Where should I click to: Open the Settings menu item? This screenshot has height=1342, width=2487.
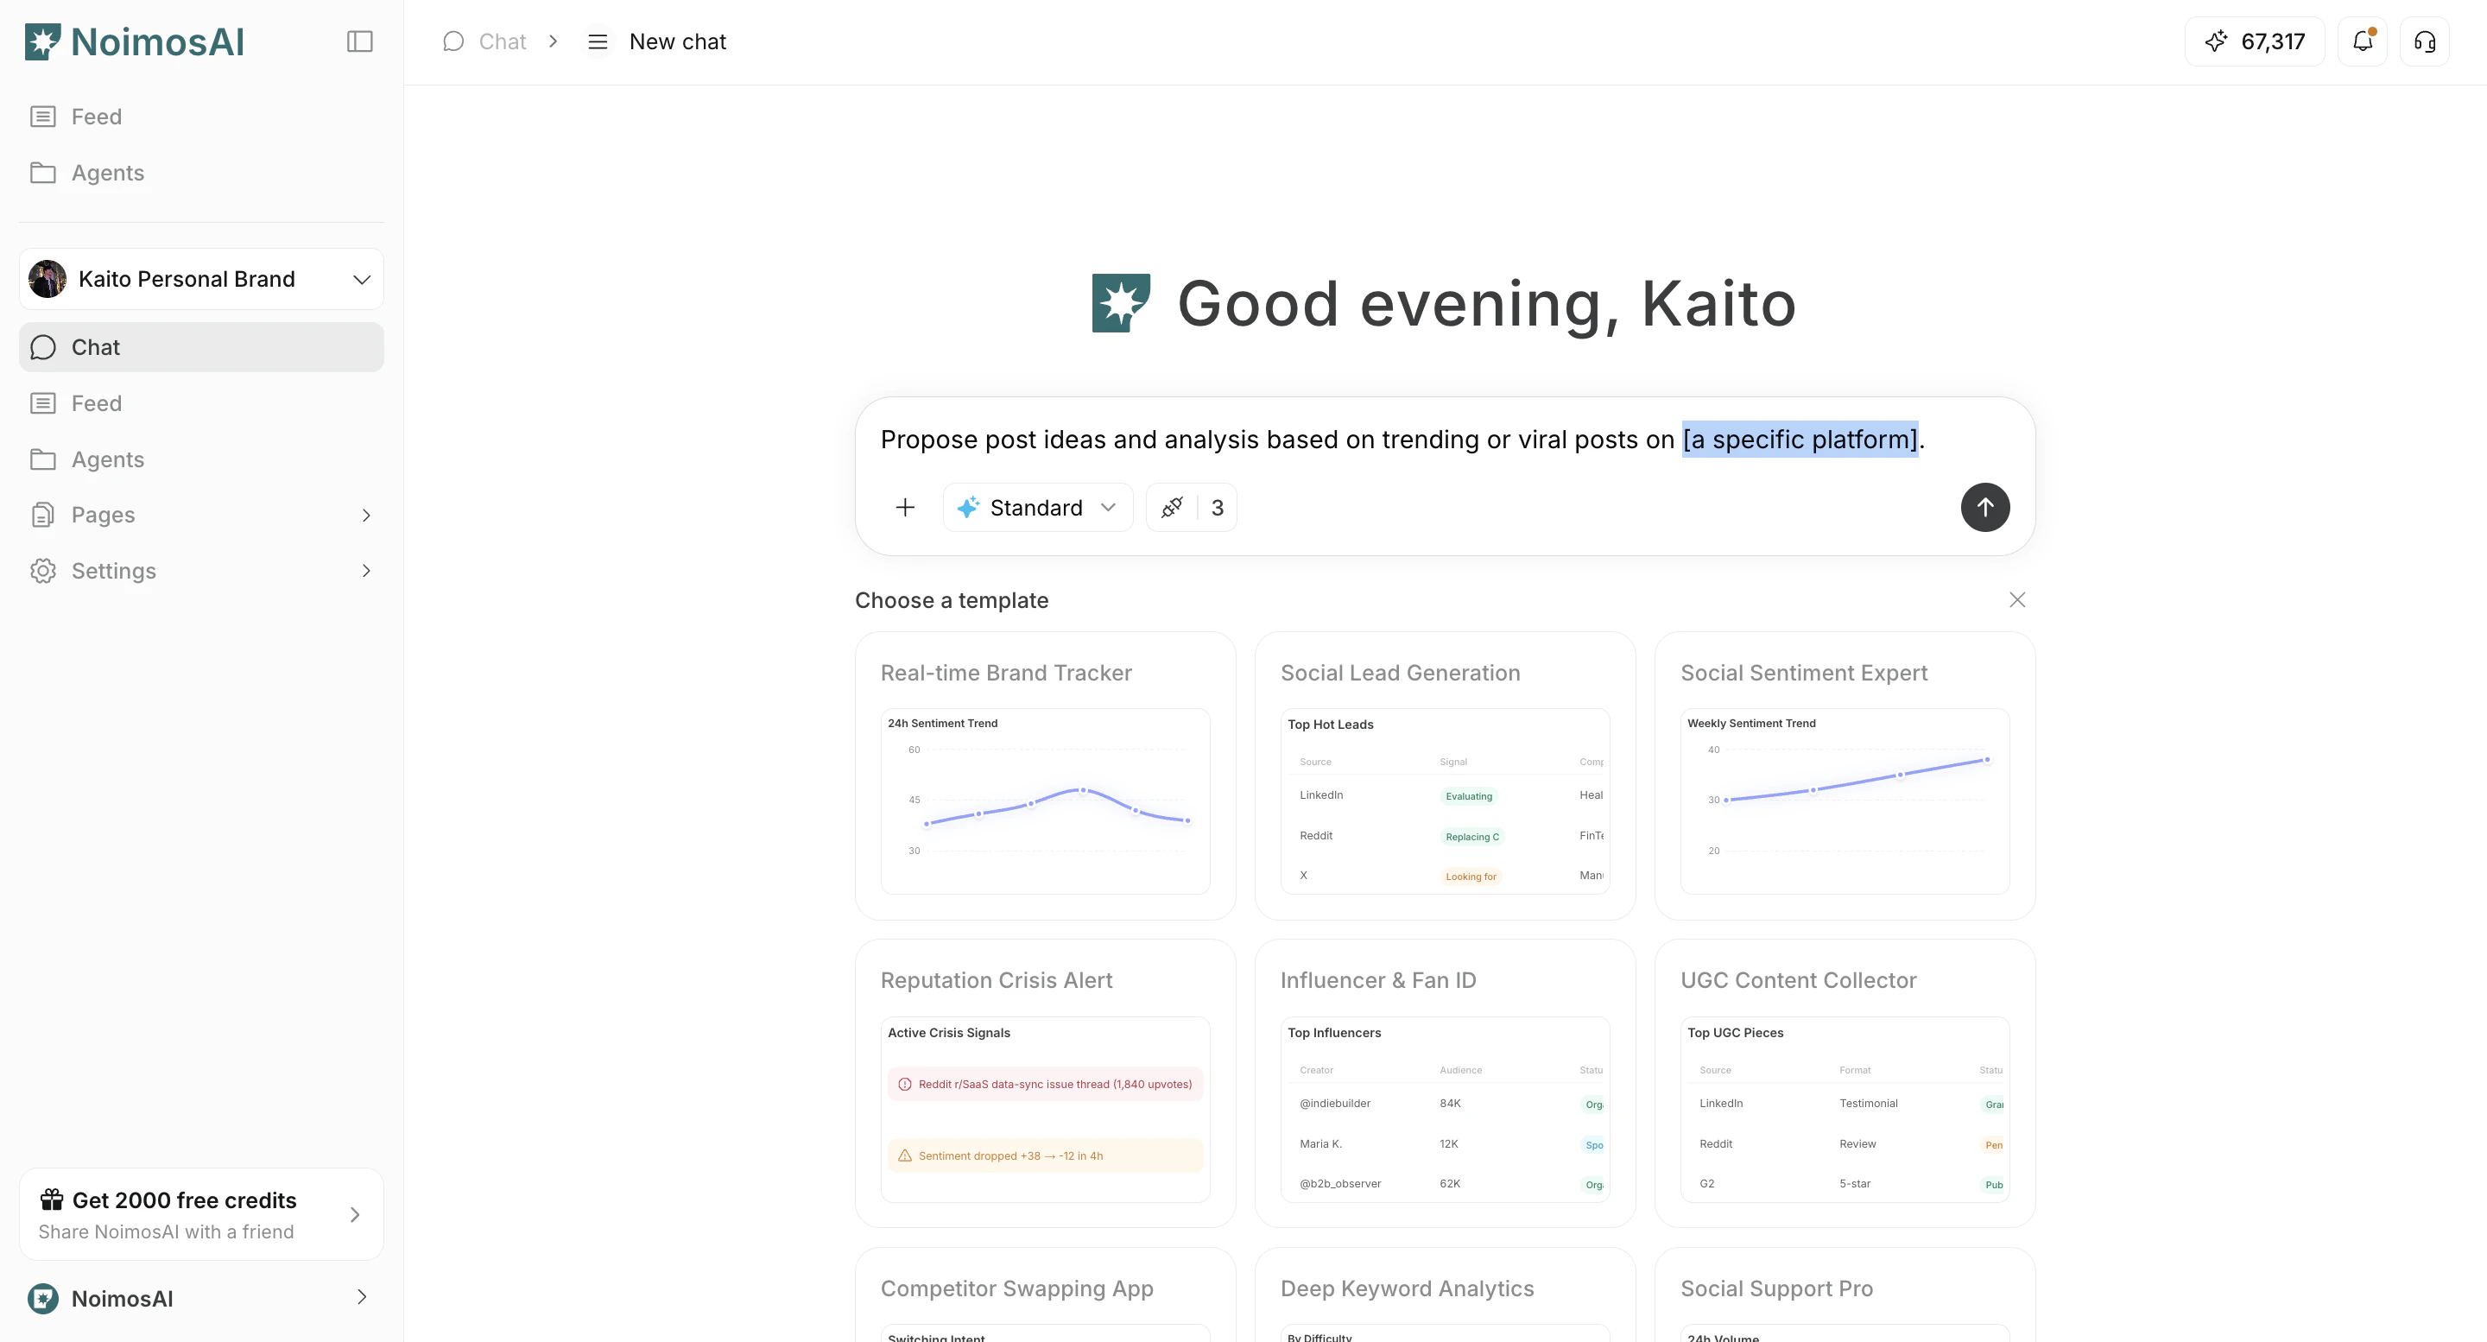coord(201,571)
